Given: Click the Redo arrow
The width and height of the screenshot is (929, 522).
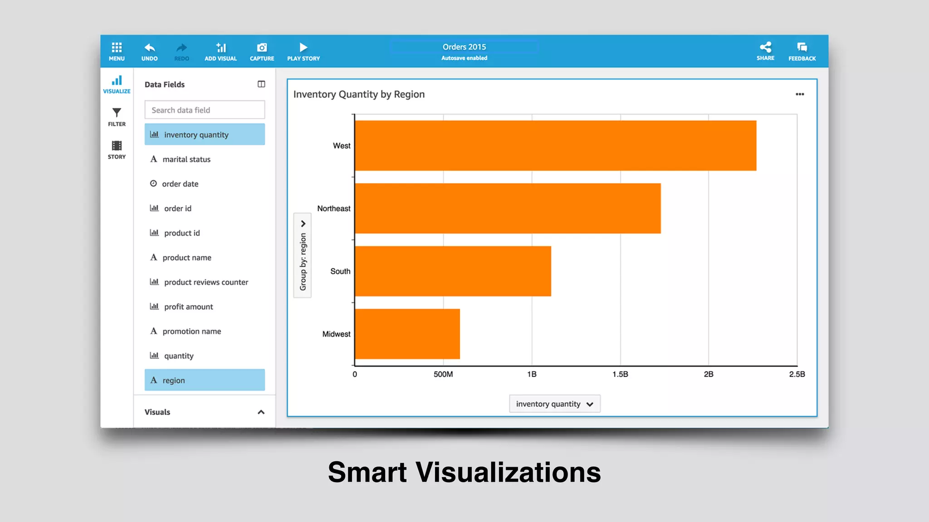Looking at the screenshot, I should click(x=181, y=52).
